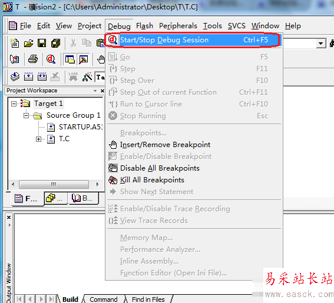Viewport: 334px width, 303px height.
Task: Click the Open file folder icon
Action: pyautogui.click(x=28, y=43)
